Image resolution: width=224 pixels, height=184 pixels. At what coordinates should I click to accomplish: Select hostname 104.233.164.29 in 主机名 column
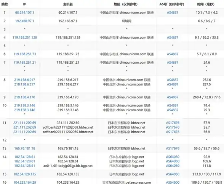tap(68, 182)
